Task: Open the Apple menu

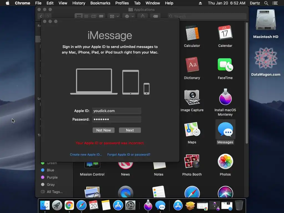Action: (x=7, y=3)
